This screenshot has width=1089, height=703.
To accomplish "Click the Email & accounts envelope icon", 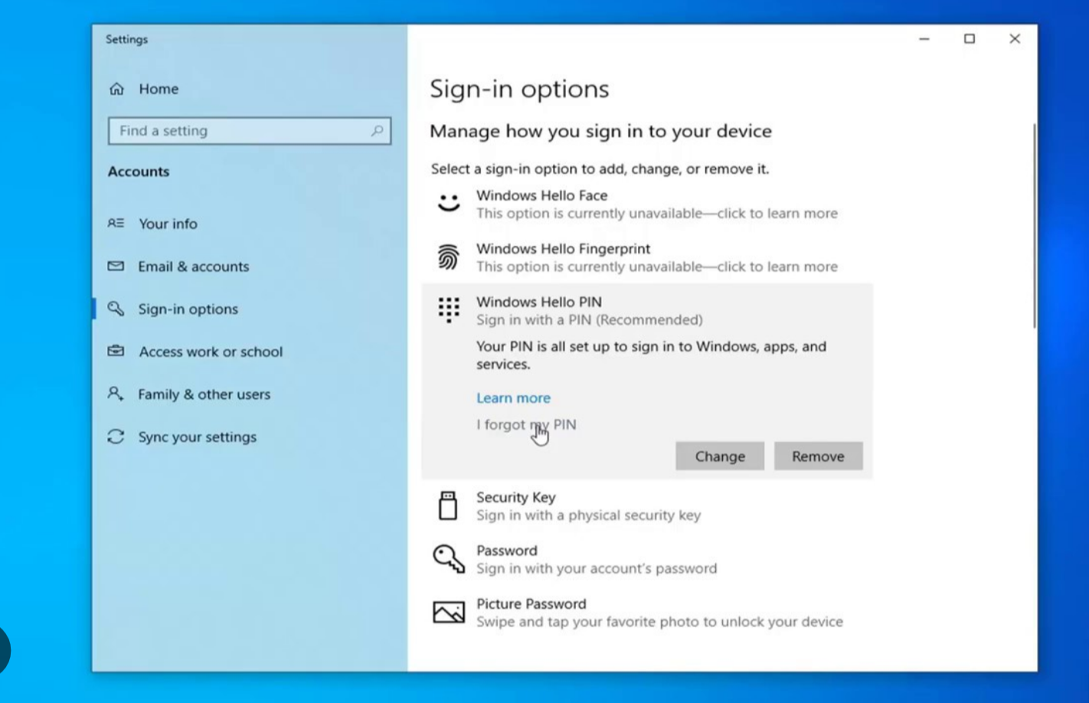I will [x=116, y=266].
